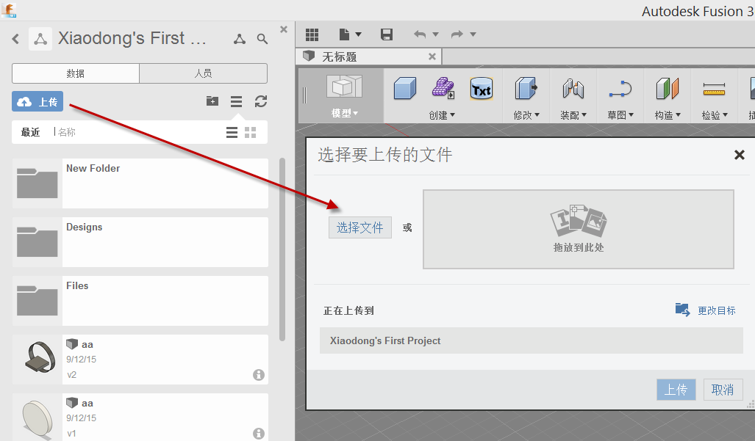Cancel the upload with 取消
This screenshot has height=441, width=755.
[723, 390]
